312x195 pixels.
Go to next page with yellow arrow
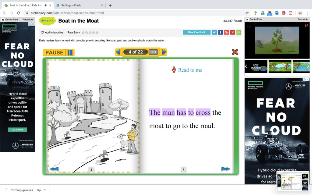click(164, 52)
